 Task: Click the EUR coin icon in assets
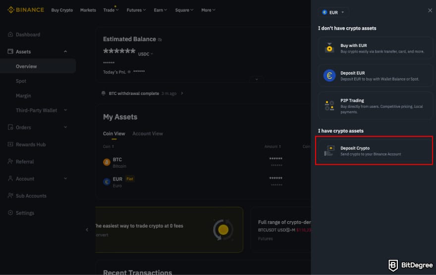coord(107,182)
